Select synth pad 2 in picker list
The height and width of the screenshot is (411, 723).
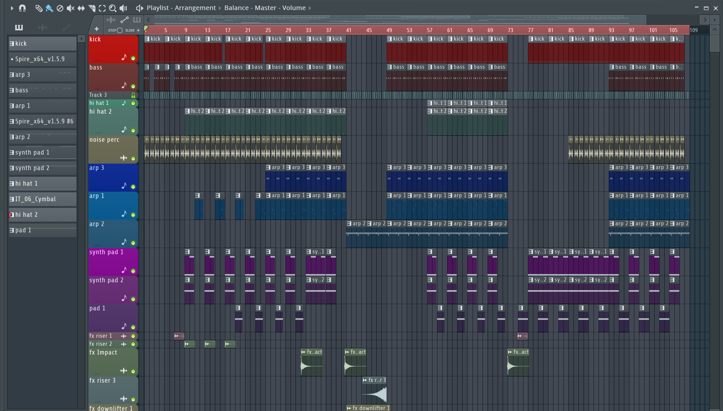click(43, 168)
